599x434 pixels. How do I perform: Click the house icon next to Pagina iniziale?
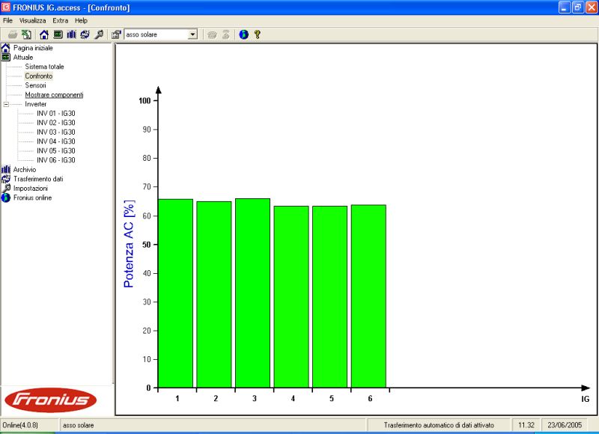click(6, 48)
